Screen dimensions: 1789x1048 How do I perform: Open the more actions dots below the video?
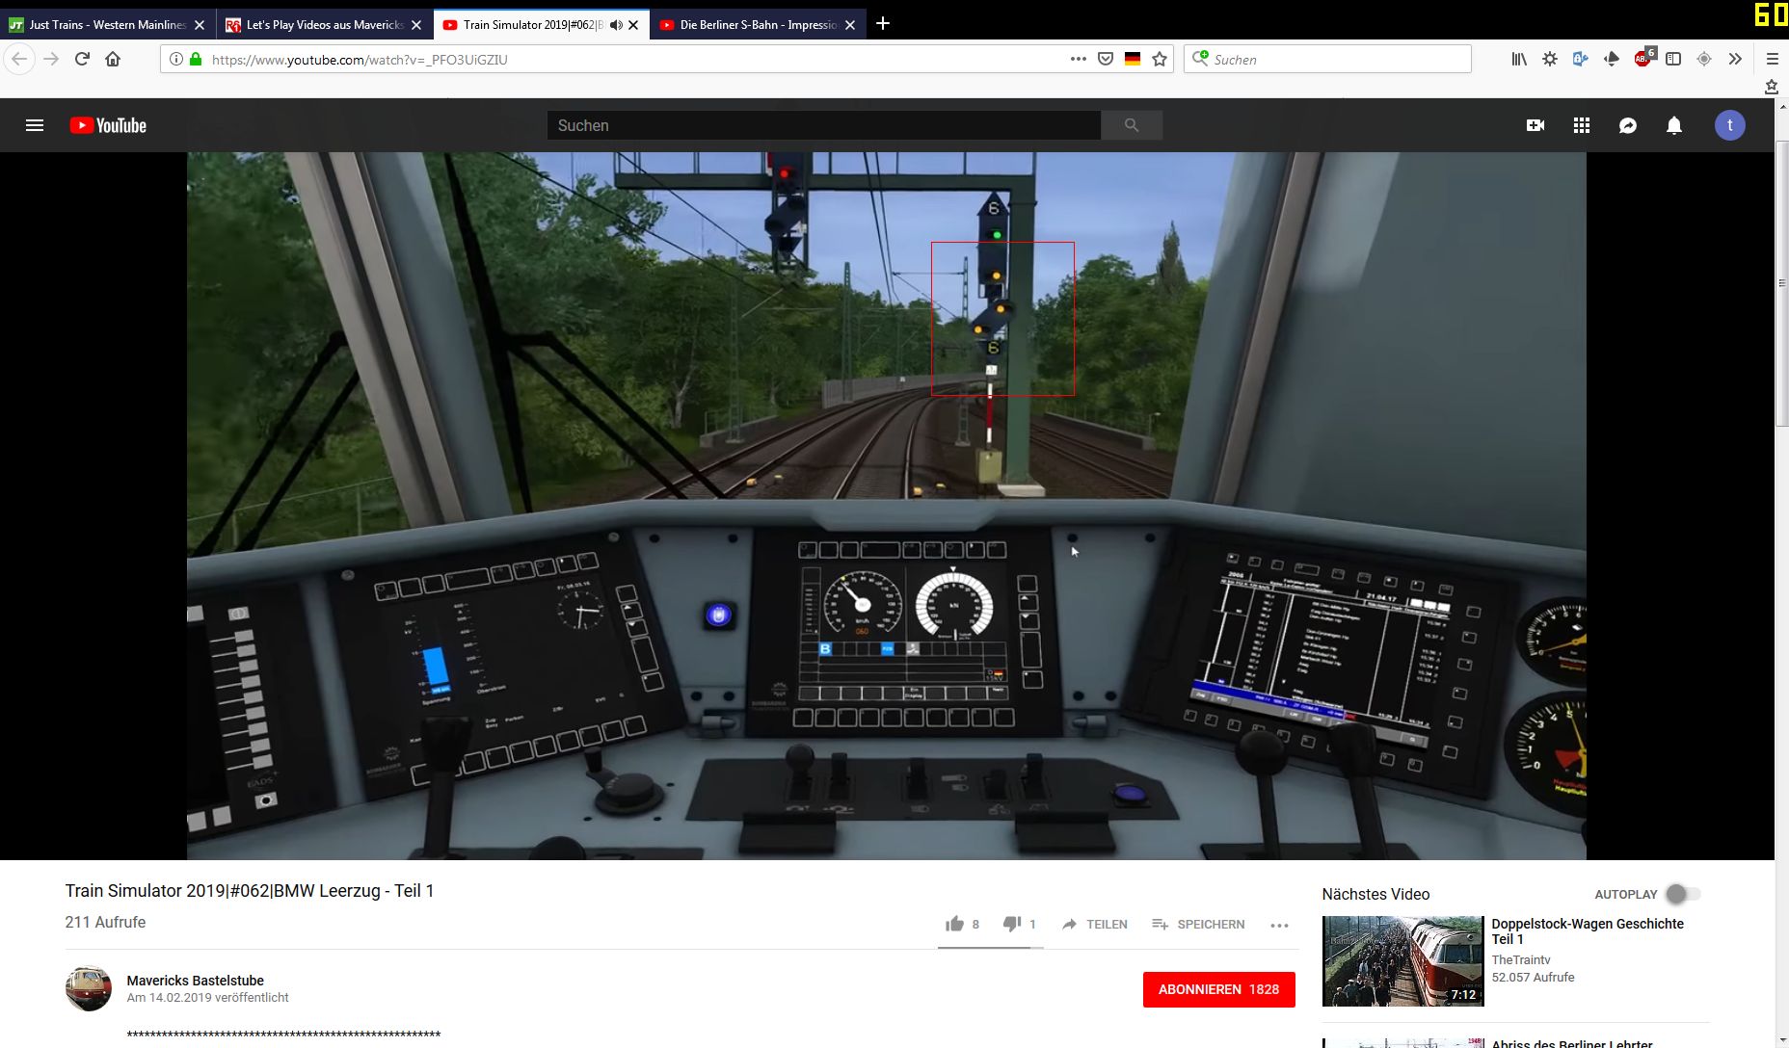(x=1279, y=925)
